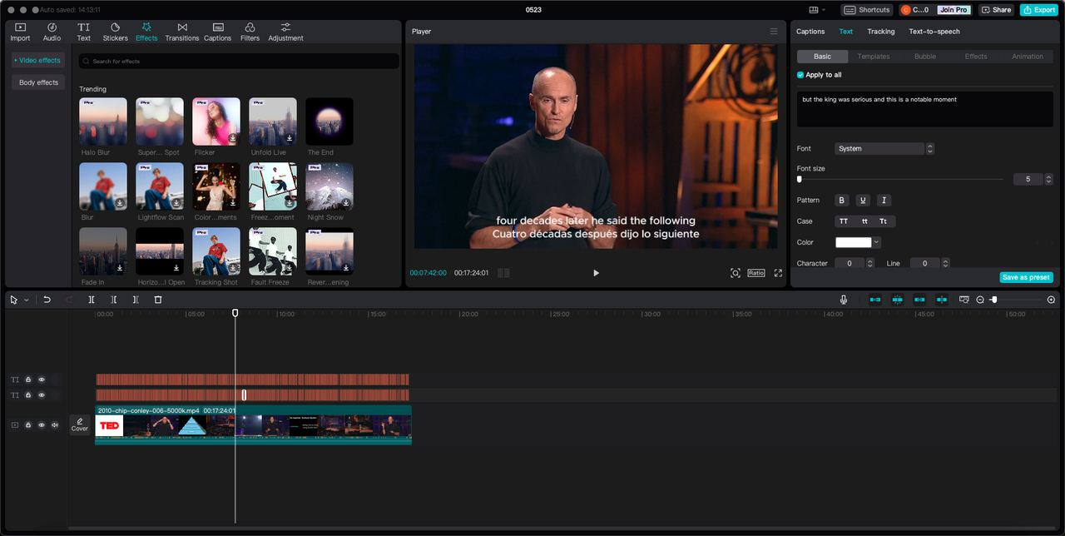The height and width of the screenshot is (536, 1065).
Task: Lock the upper caption track
Action: (x=27, y=380)
